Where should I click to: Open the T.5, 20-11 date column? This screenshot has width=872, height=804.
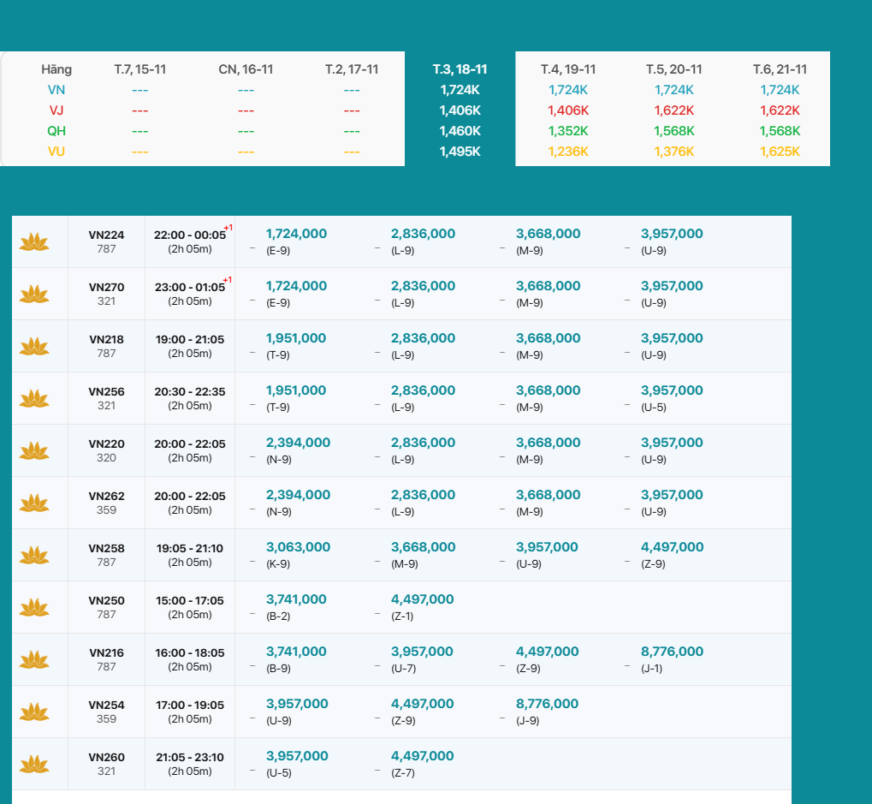673,69
